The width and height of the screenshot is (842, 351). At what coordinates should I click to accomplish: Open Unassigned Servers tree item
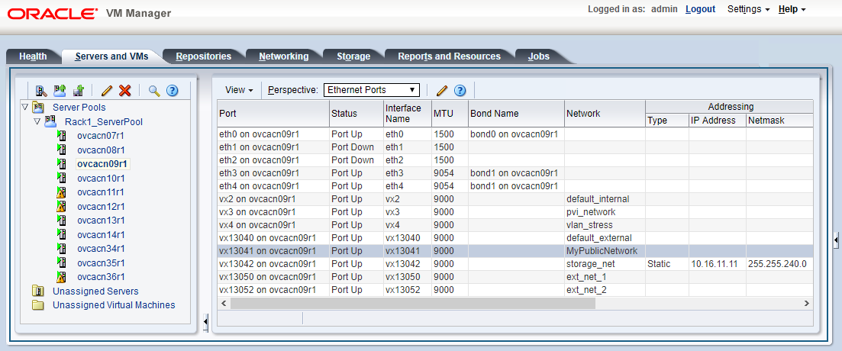click(95, 291)
